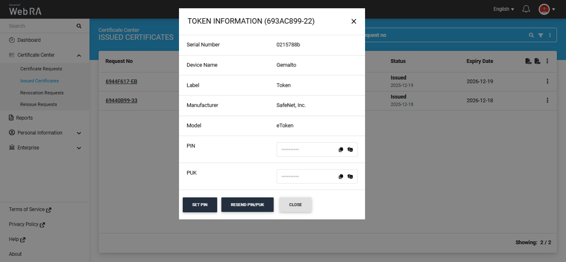This screenshot has width=566, height=262.
Task: Export the certificates list as CSV
Action: [x=528, y=61]
